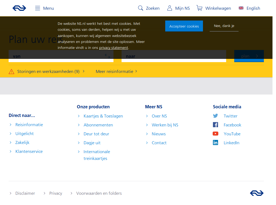Open Uitgelicht footer link
The height and width of the screenshot is (205, 276).
point(25,133)
